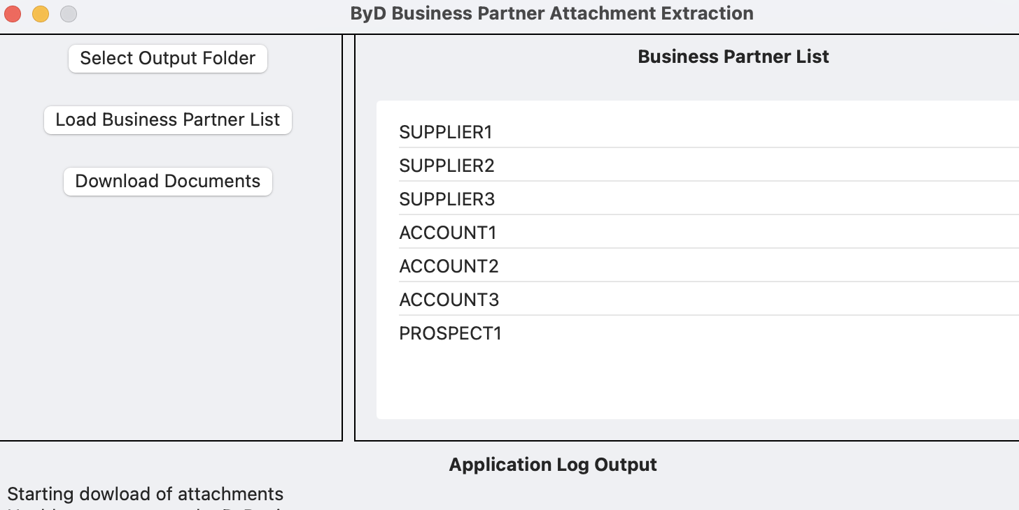Screen dimensions: 1019x510
Task: Click the gray zoom window control
Action: [68, 13]
